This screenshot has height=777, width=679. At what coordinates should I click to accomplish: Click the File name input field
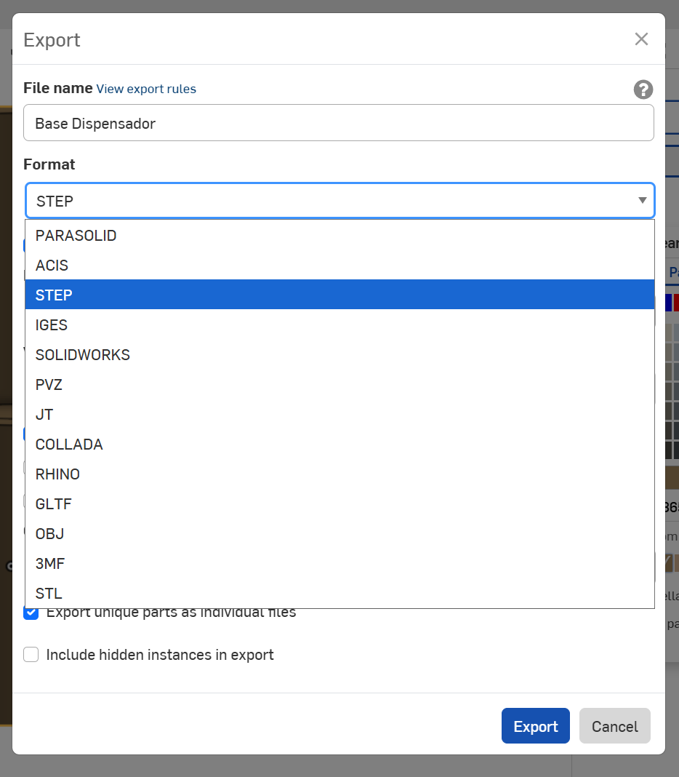coord(338,123)
